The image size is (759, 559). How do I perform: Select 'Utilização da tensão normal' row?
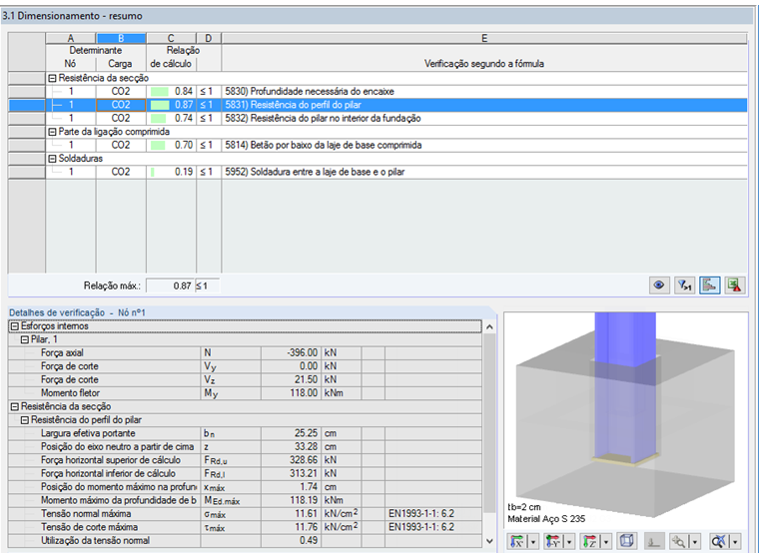tap(245, 541)
